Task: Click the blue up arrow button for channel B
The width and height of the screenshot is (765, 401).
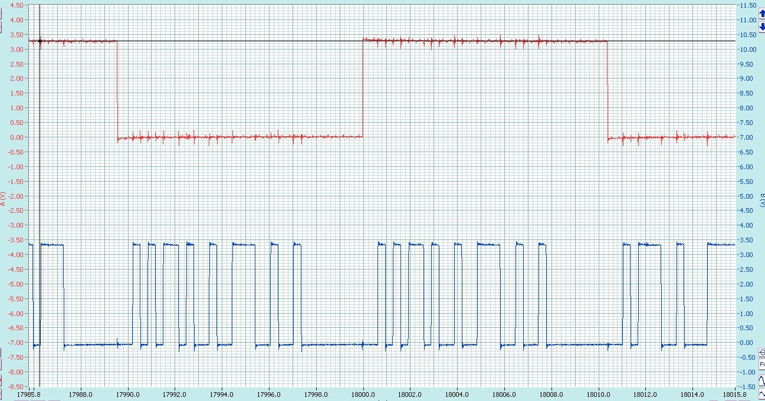Action: click(762, 14)
